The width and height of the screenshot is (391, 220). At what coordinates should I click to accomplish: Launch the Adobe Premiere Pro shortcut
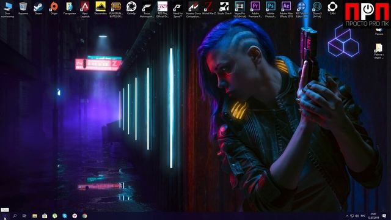255,10
